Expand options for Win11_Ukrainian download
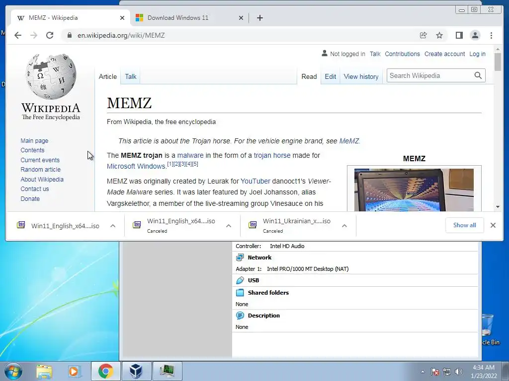This screenshot has width=509, height=381. (344, 226)
